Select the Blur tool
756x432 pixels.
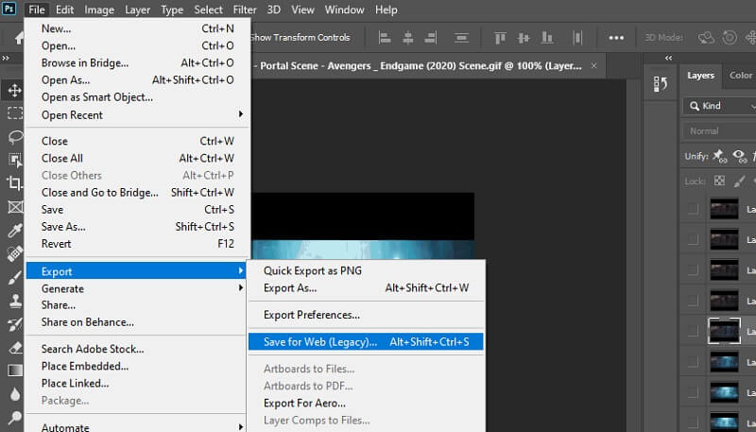(14, 394)
